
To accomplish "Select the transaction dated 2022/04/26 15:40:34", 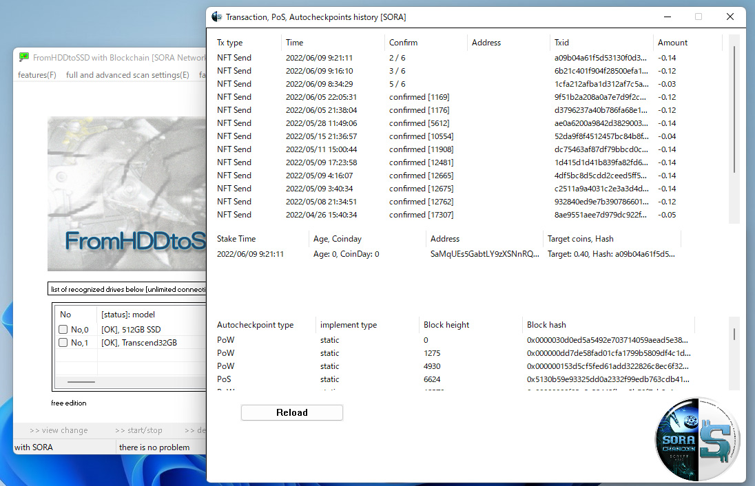I will tap(468, 215).
